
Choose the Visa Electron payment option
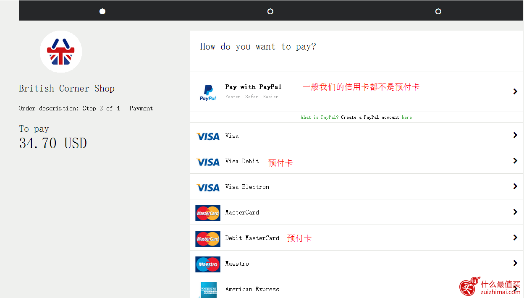click(356, 186)
